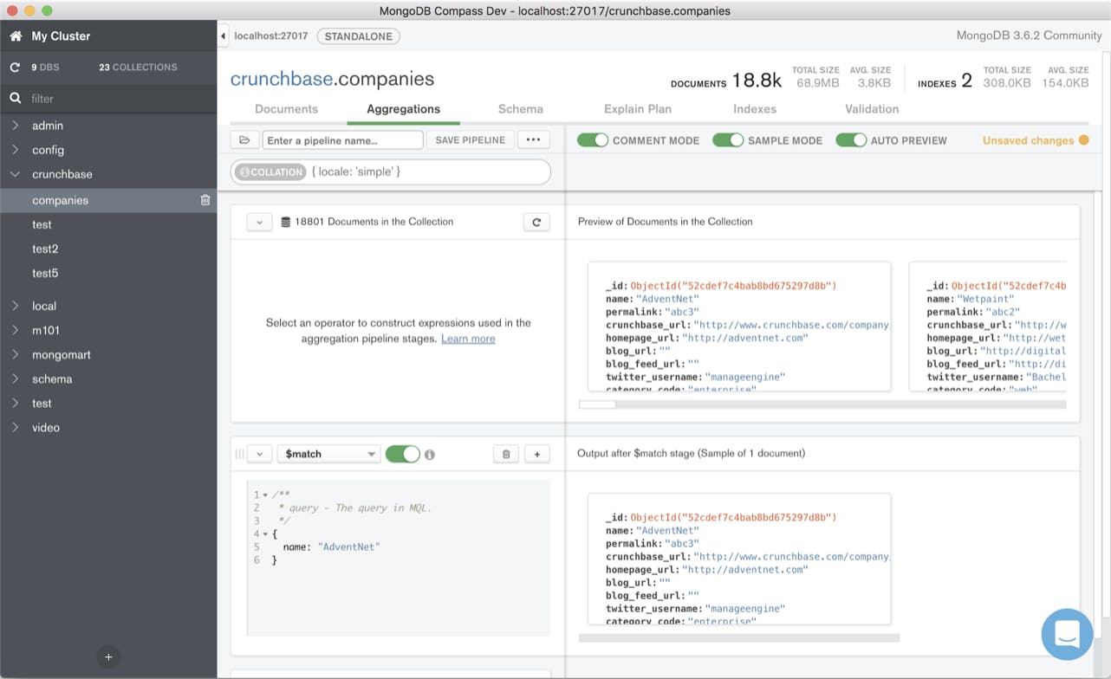
Task: Click the crunchbase namespace link
Action: tap(282, 79)
